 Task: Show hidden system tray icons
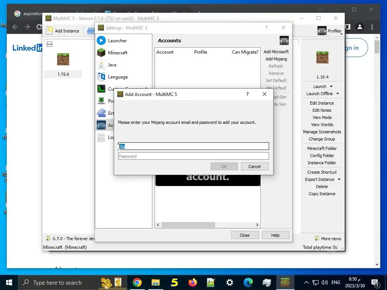[306, 282]
